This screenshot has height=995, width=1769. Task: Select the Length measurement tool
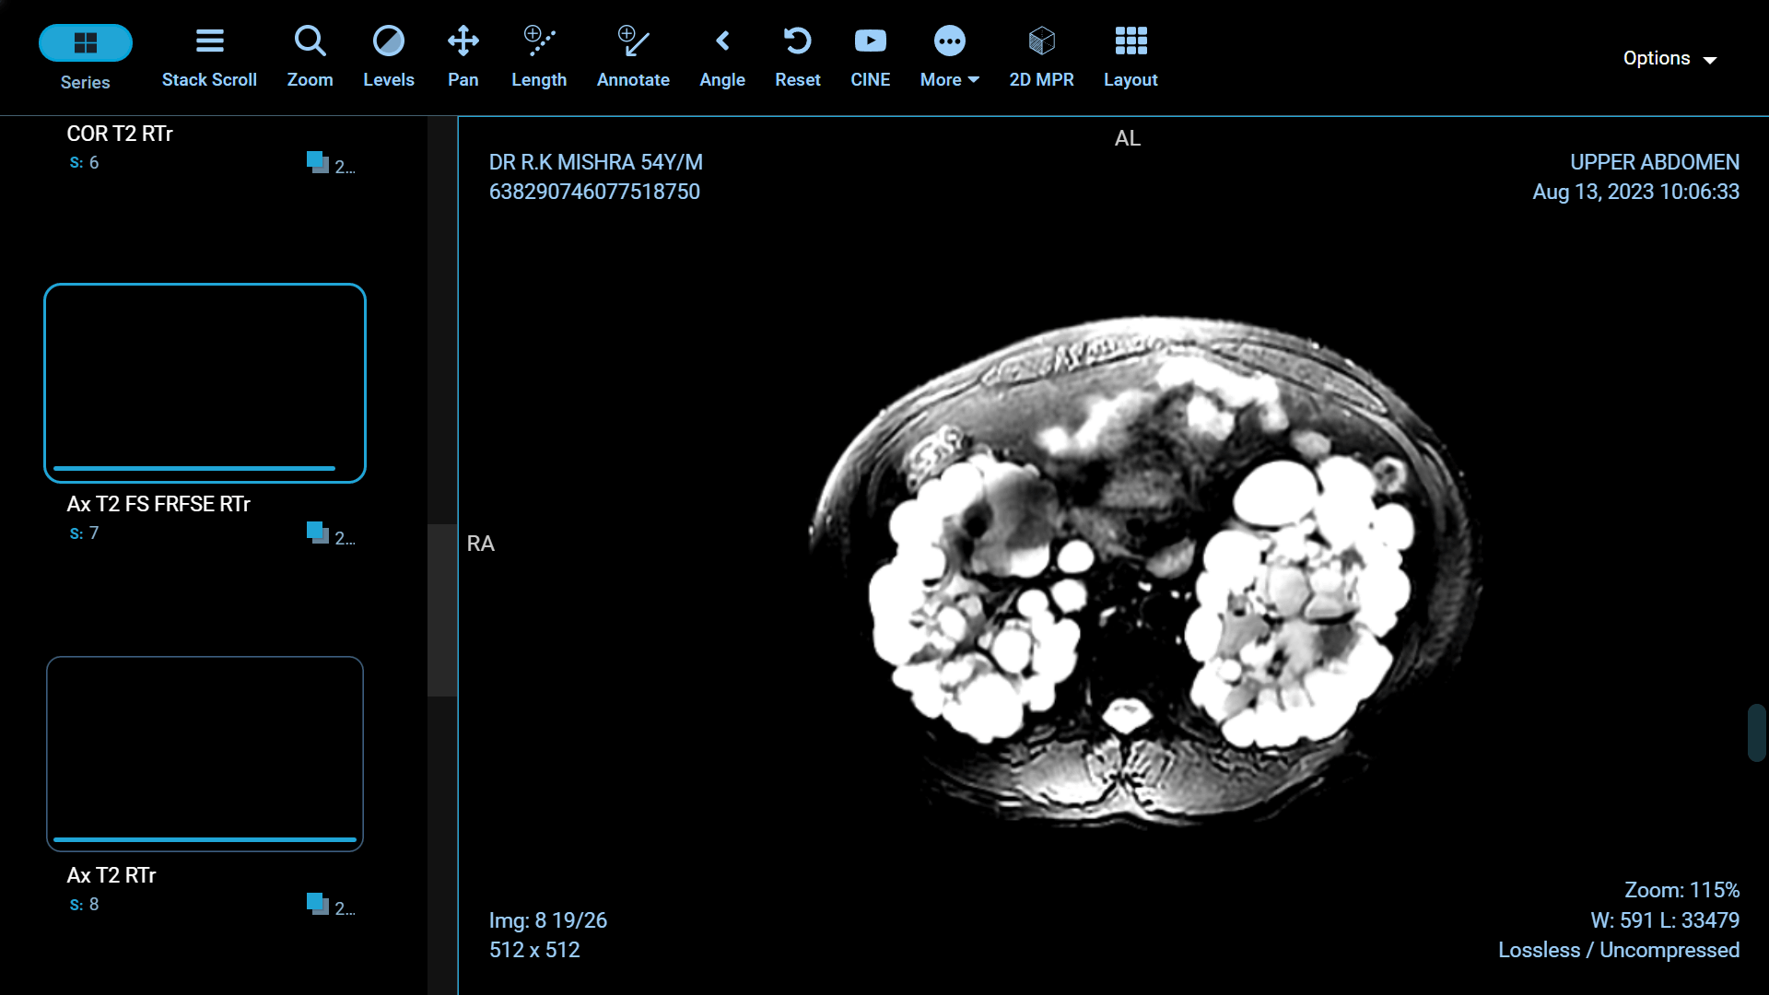(x=539, y=55)
